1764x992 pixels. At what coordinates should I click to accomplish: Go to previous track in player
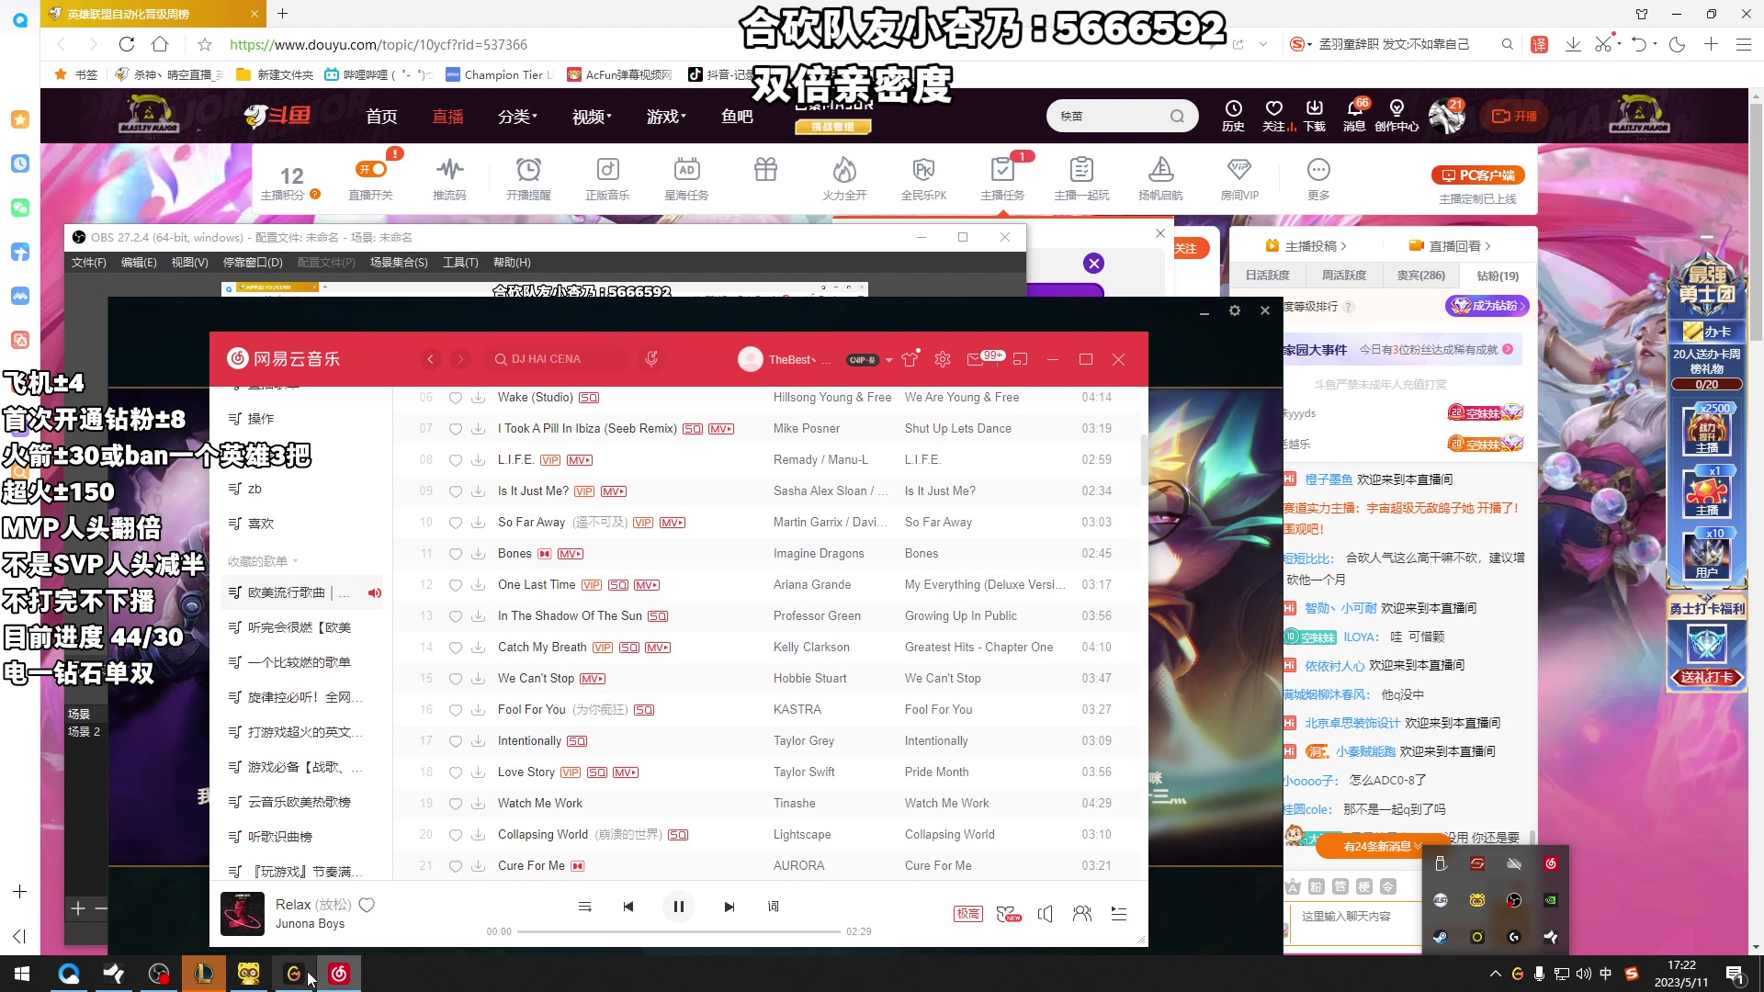click(x=628, y=907)
